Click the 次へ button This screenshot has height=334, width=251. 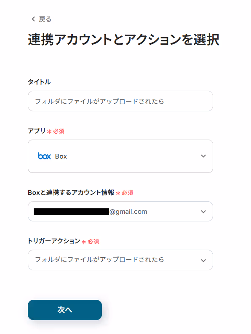coord(65,310)
